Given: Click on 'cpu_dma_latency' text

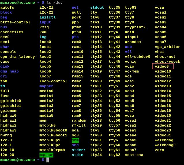Looking at the screenshot, I should point(18,57).
